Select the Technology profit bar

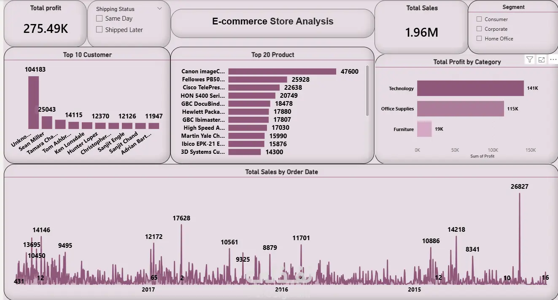coord(470,88)
